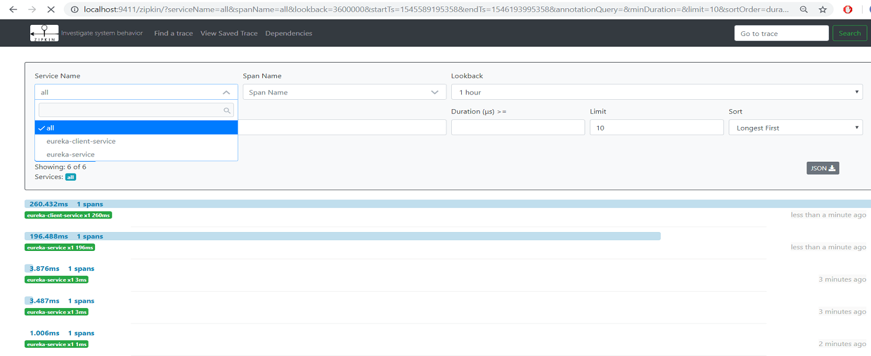Click the magnifier icon in the service search box

(x=227, y=110)
